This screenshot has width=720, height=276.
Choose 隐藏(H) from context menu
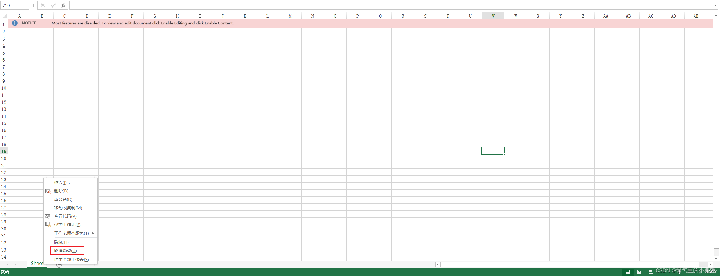[70, 242]
